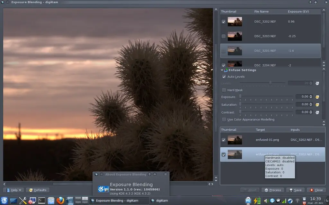
Task: Switch to the digiKam taskbar entry
Action: tap(160, 201)
